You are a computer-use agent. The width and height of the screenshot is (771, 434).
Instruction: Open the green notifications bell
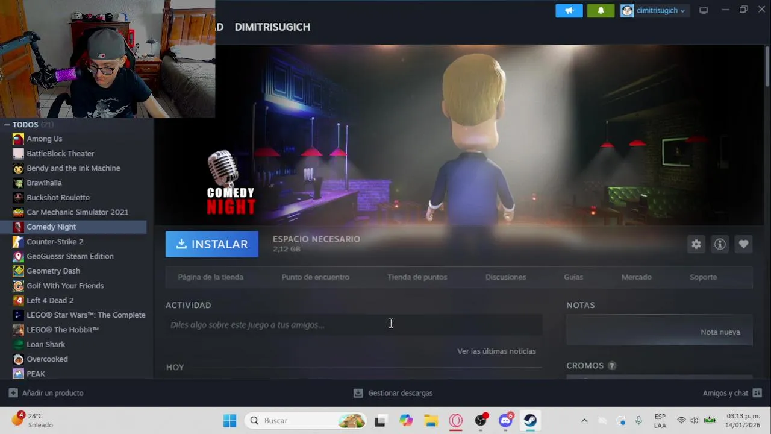coord(601,11)
